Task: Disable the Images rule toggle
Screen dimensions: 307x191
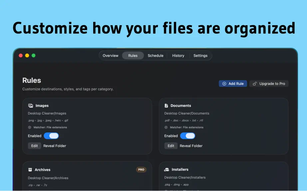Action: point(51,136)
